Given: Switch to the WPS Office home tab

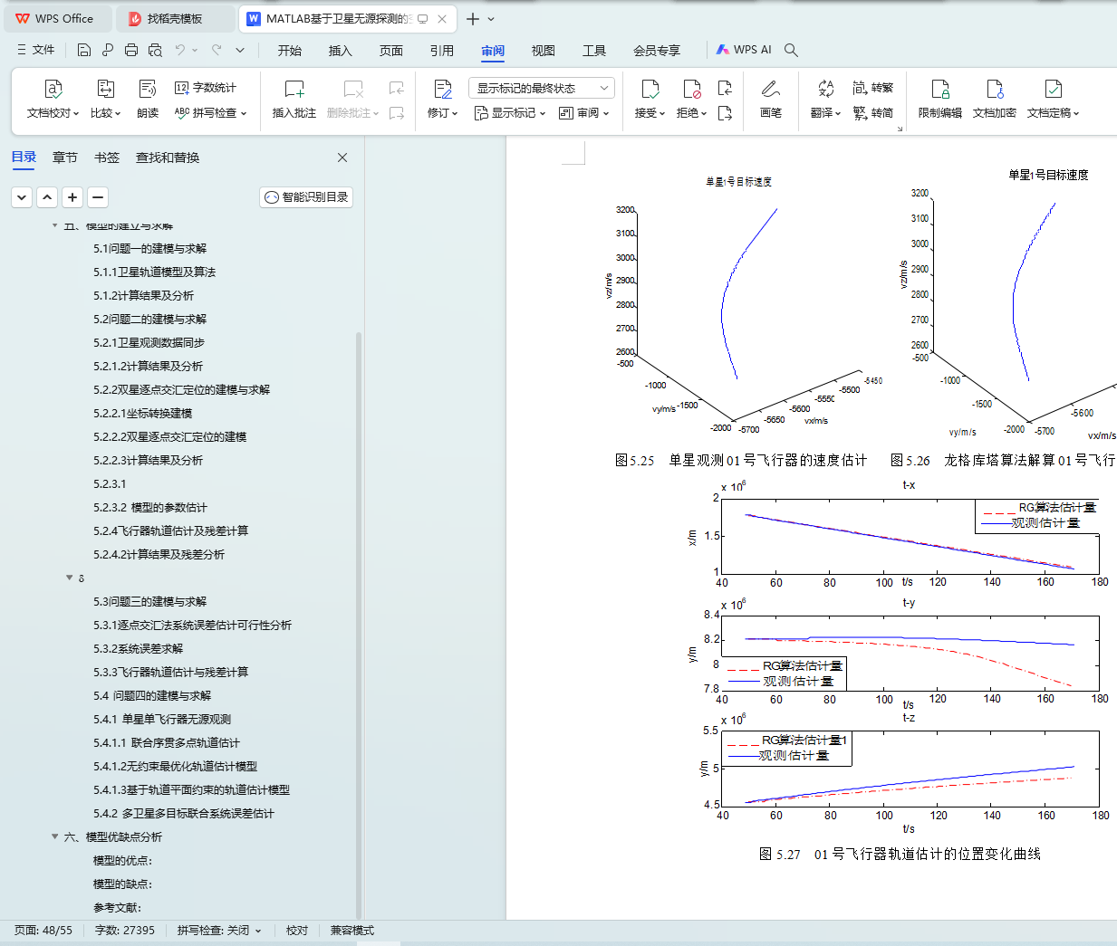Looking at the screenshot, I should [56, 18].
